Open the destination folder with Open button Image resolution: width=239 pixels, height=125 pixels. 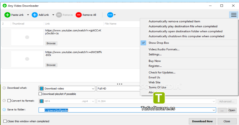(232, 110)
